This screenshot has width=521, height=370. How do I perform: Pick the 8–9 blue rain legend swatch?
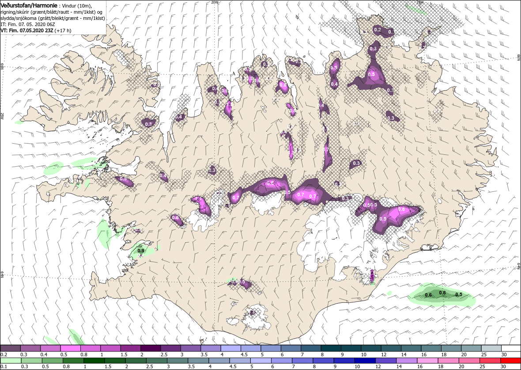[x=323, y=361]
